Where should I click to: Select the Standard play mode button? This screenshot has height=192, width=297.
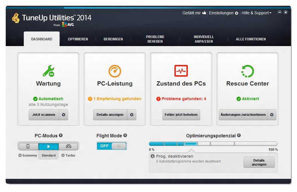tap(48, 147)
